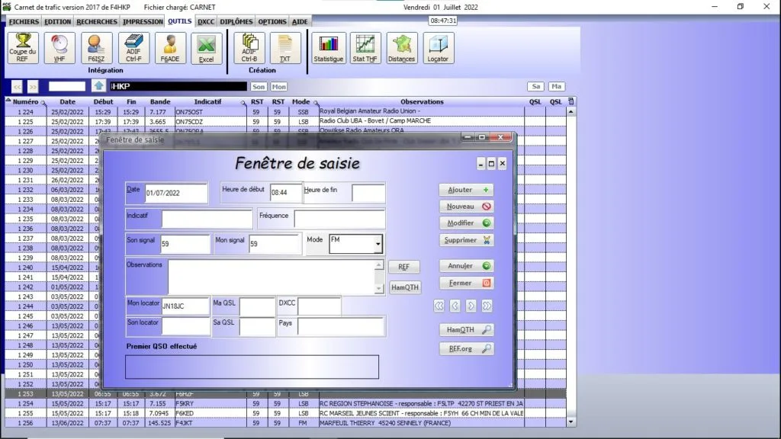Open the DXCC menu
This screenshot has width=781, height=439.
tap(206, 21)
